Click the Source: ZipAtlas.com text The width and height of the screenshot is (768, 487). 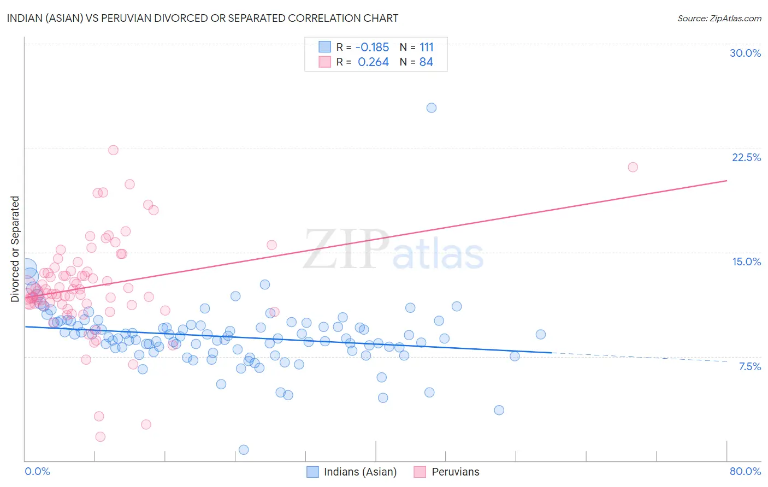pyautogui.click(x=719, y=18)
